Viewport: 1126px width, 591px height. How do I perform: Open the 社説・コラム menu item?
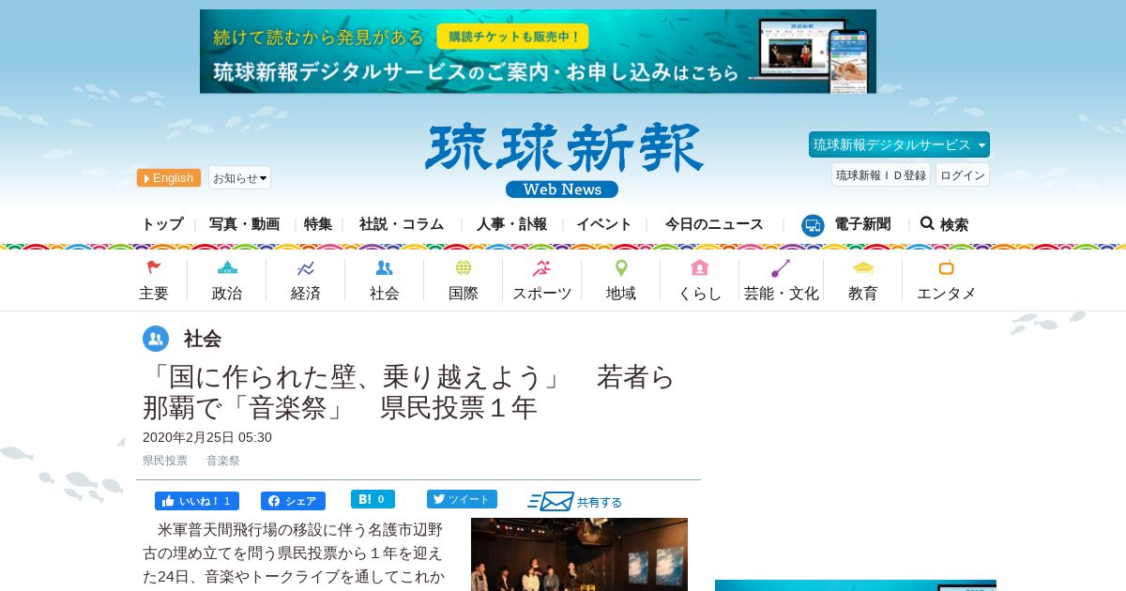(x=402, y=224)
